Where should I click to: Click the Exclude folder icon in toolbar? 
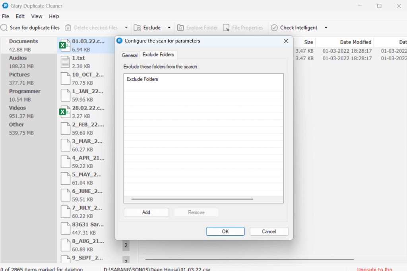(x=137, y=28)
